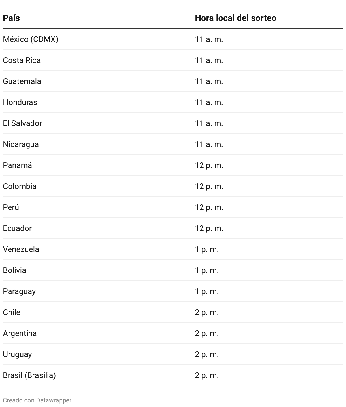Screen dimensions: 346x407
Task: Click the Guatemala country cell
Action: [x=22, y=81]
